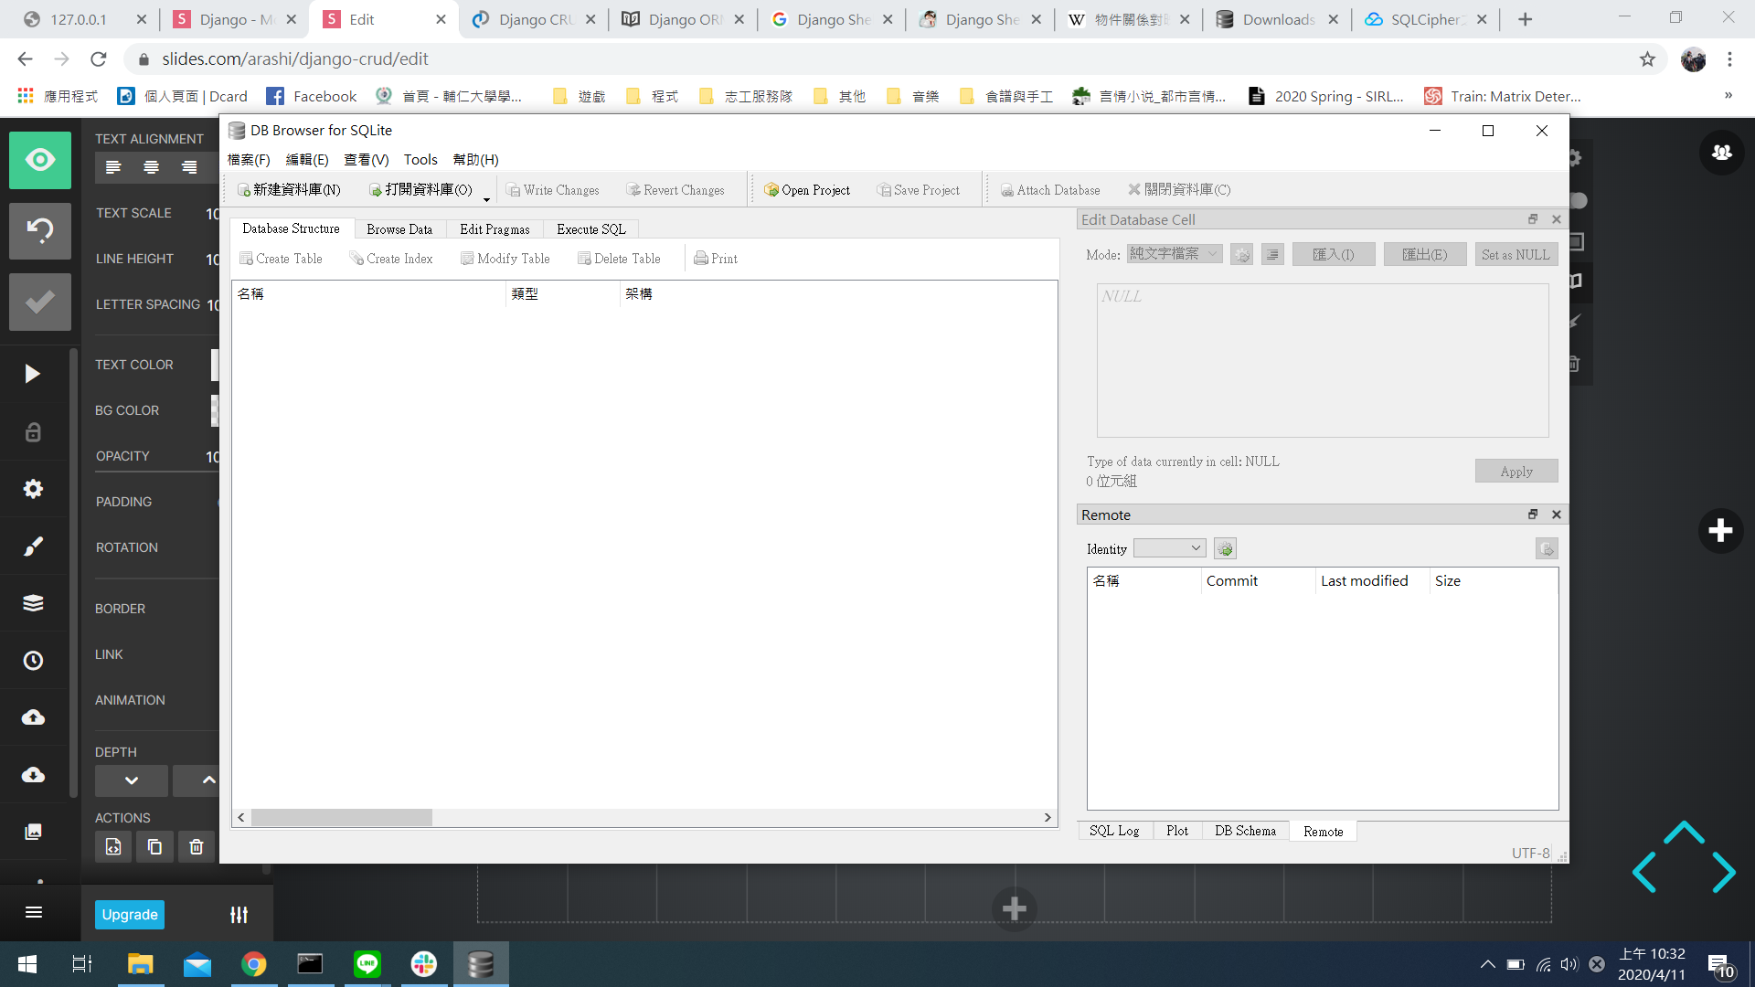
Task: Click the delete trash icon under Actions
Action: click(x=196, y=847)
